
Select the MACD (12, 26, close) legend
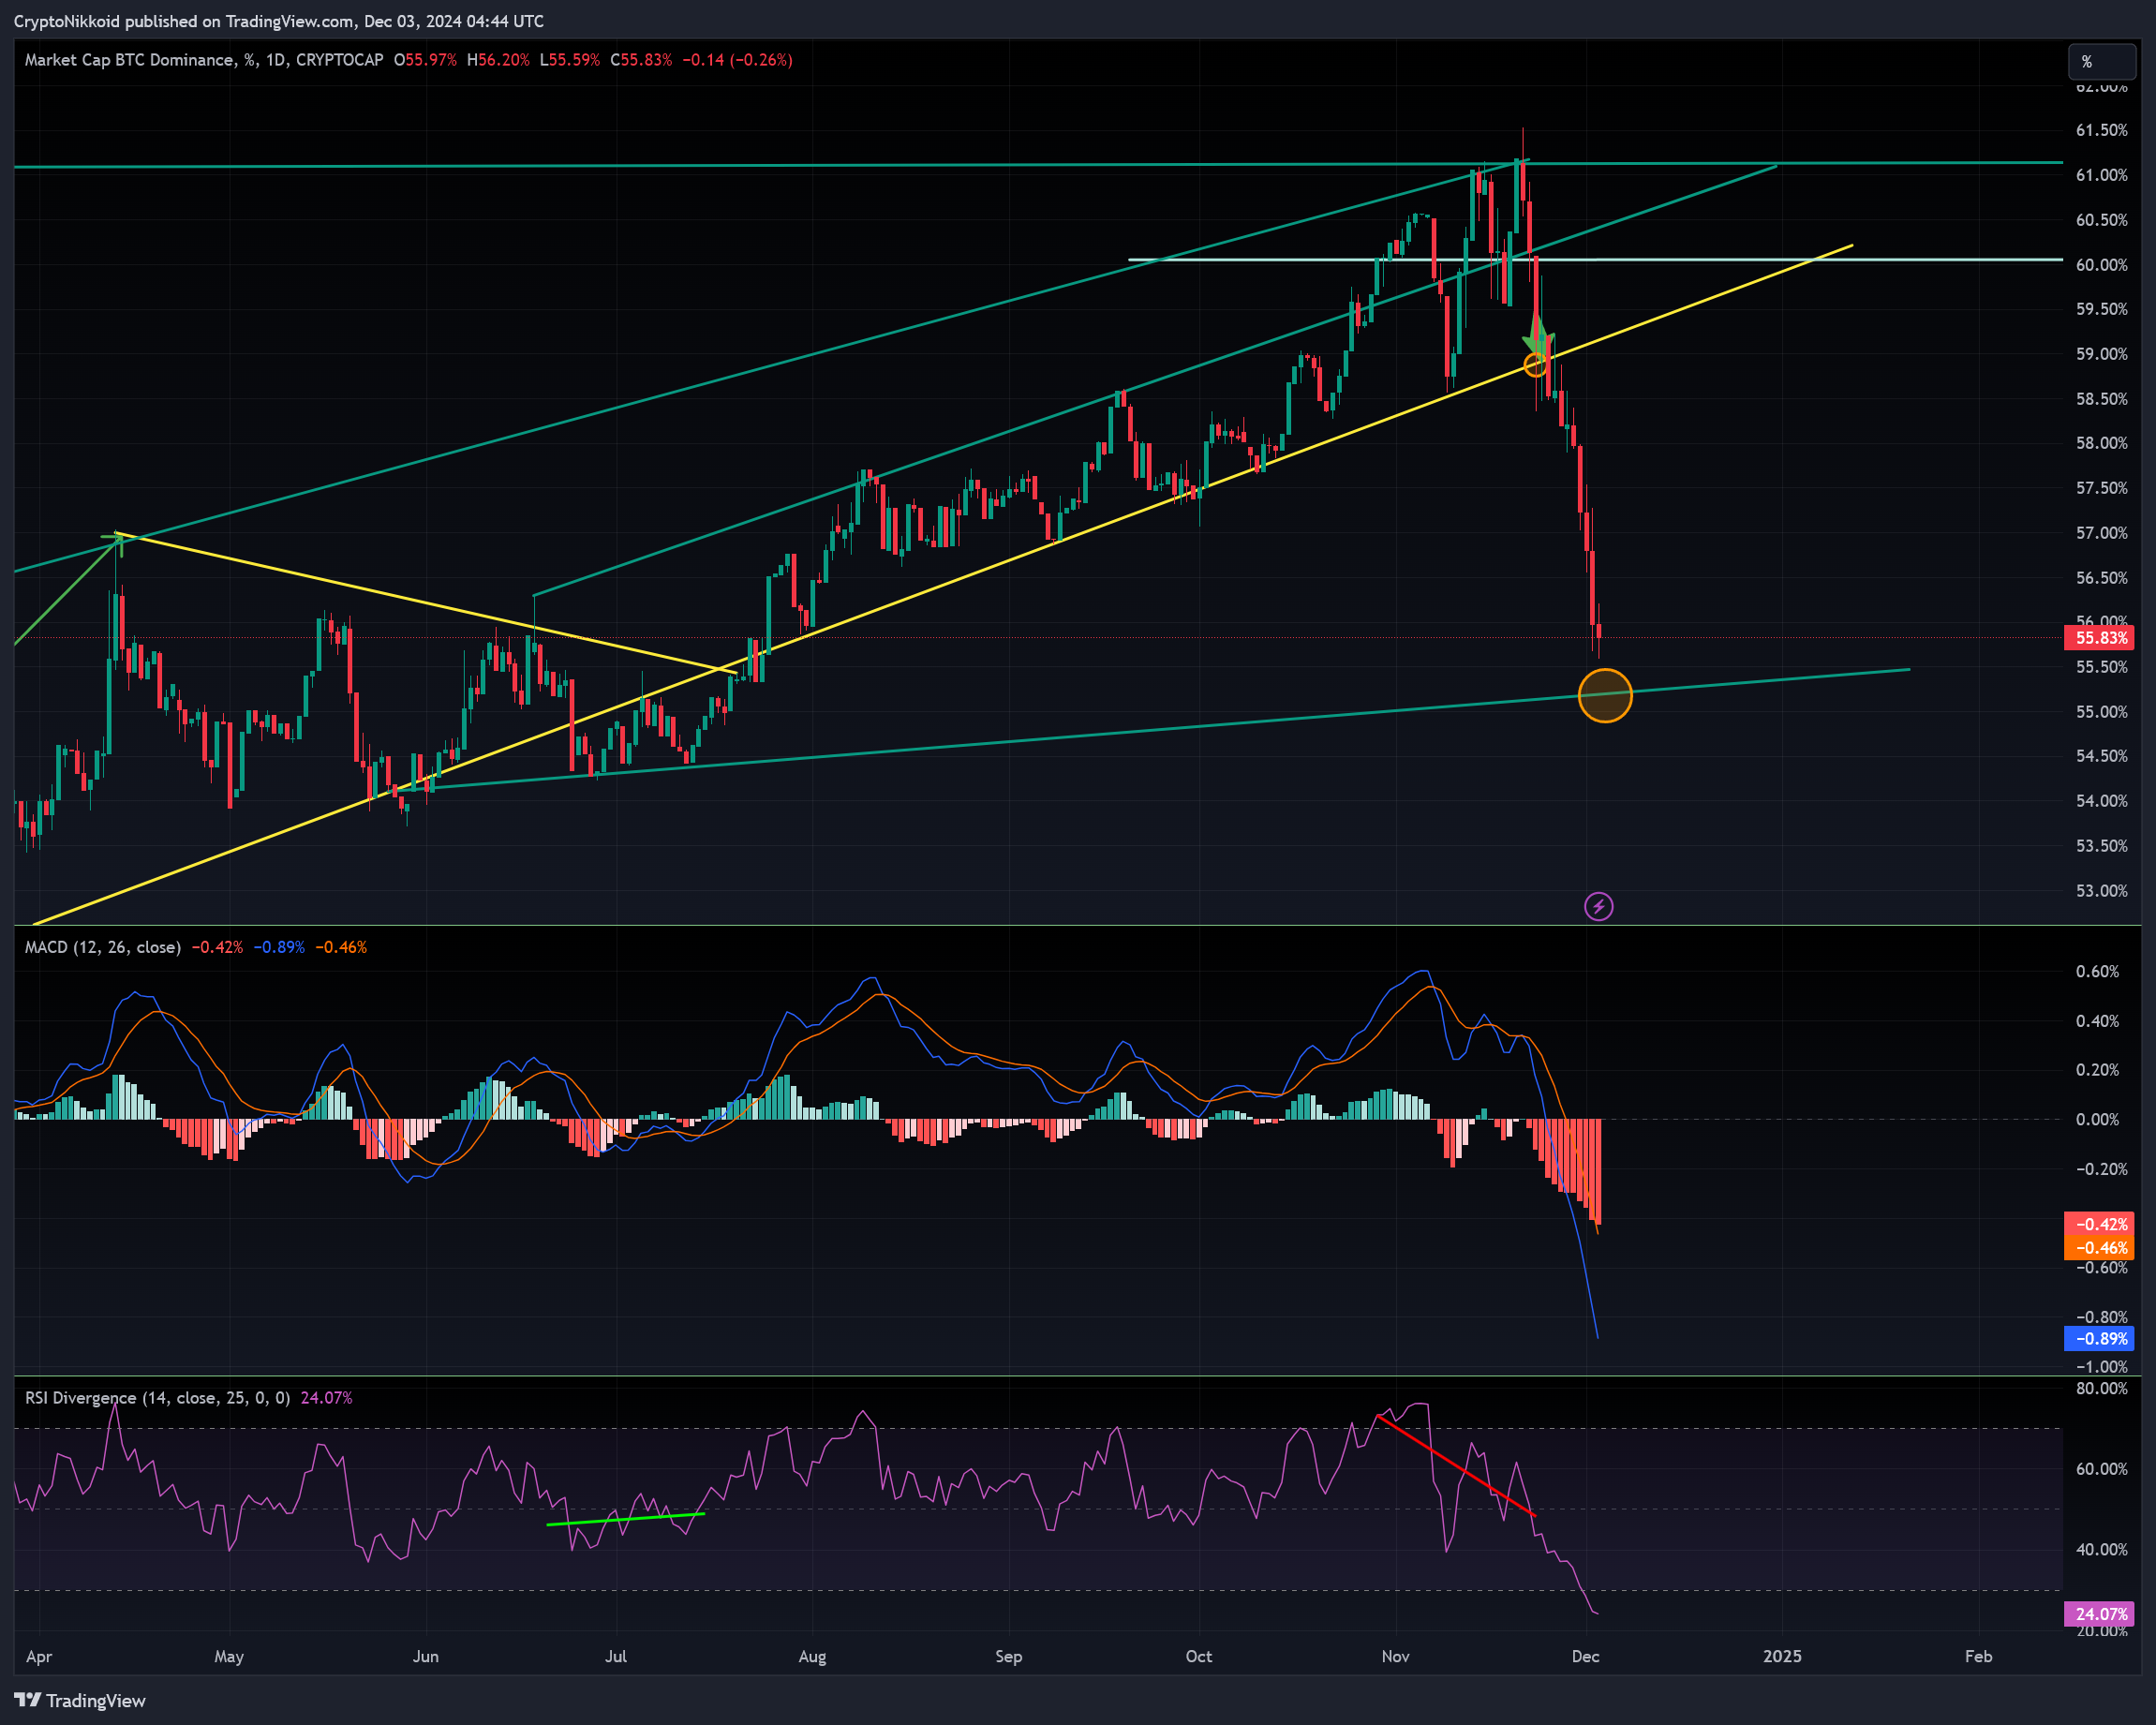point(103,947)
